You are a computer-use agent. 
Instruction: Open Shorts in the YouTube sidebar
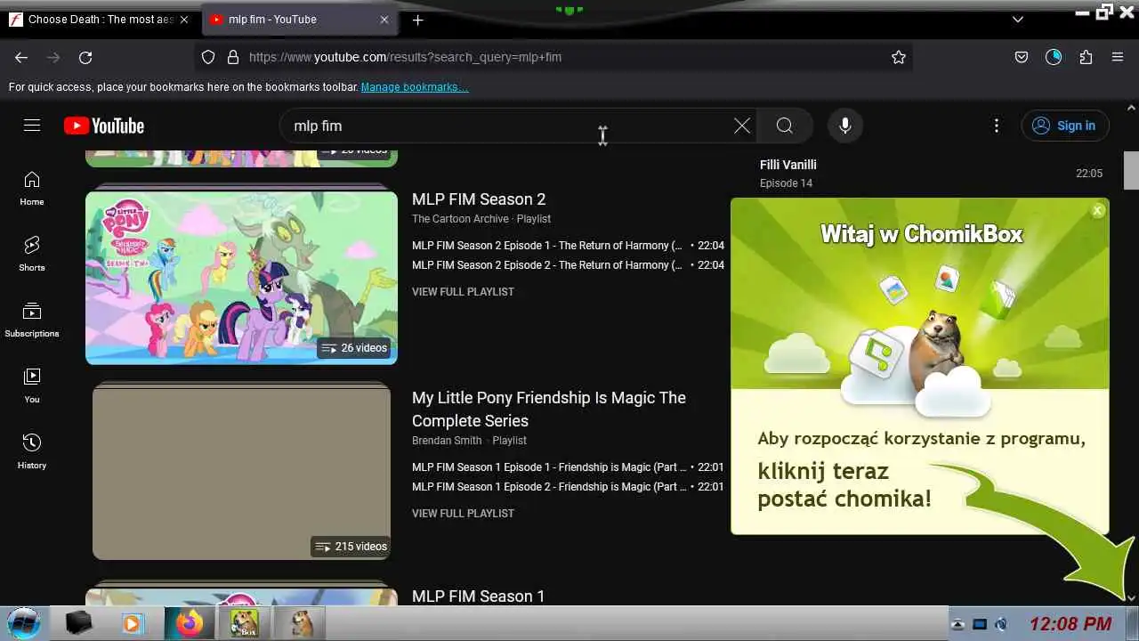[x=32, y=254]
